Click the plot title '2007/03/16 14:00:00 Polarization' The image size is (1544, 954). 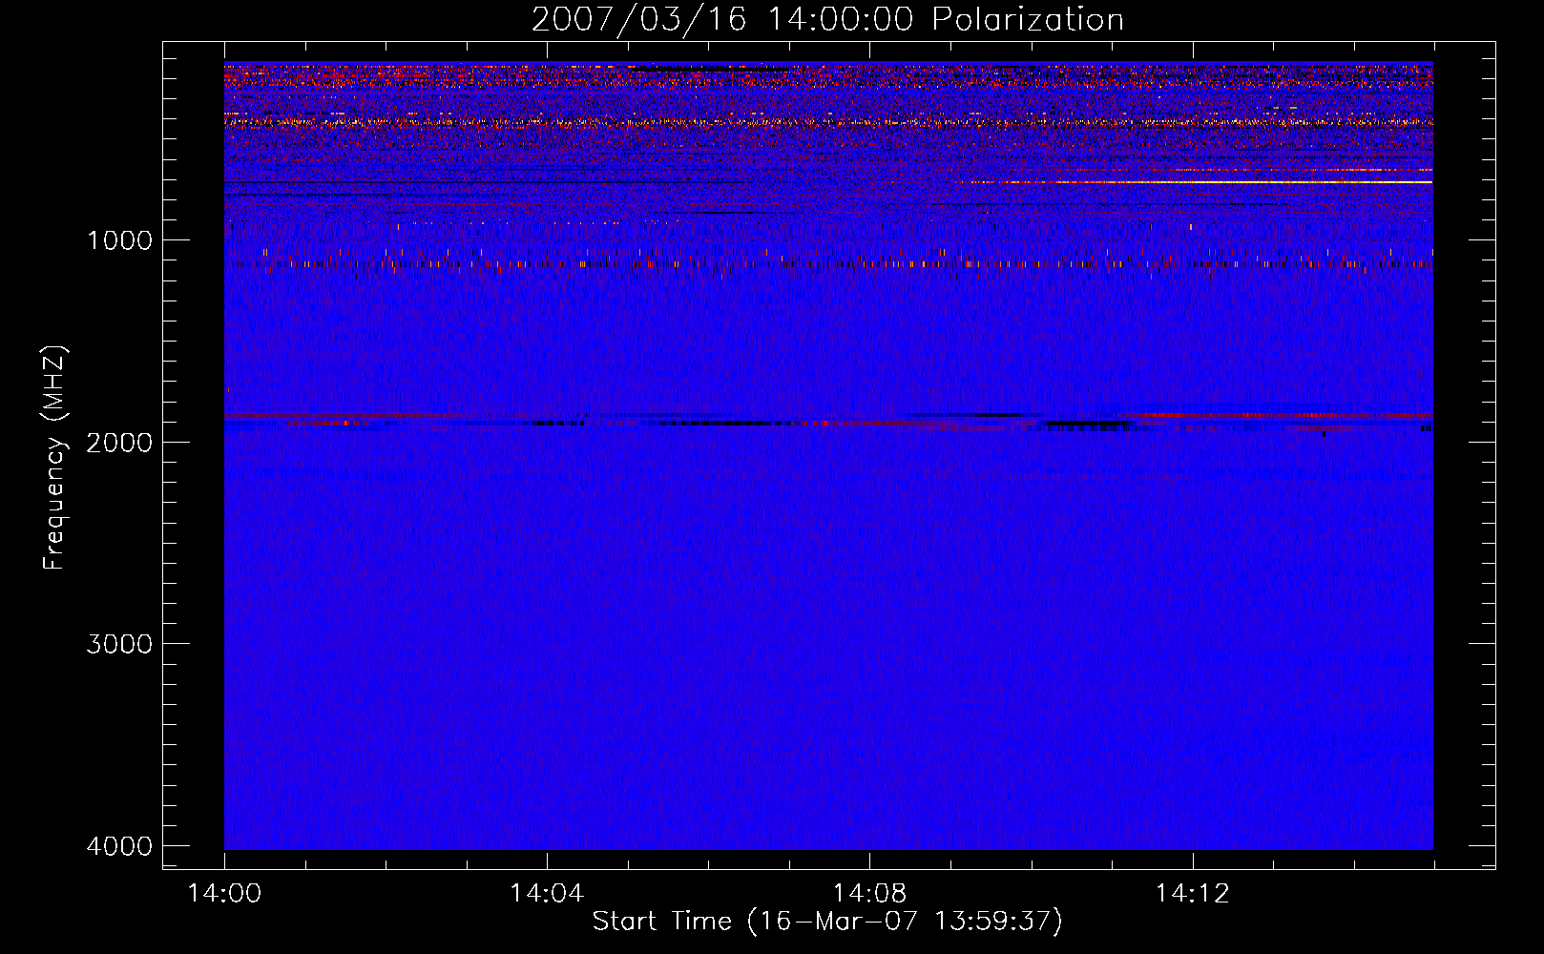coord(827,20)
